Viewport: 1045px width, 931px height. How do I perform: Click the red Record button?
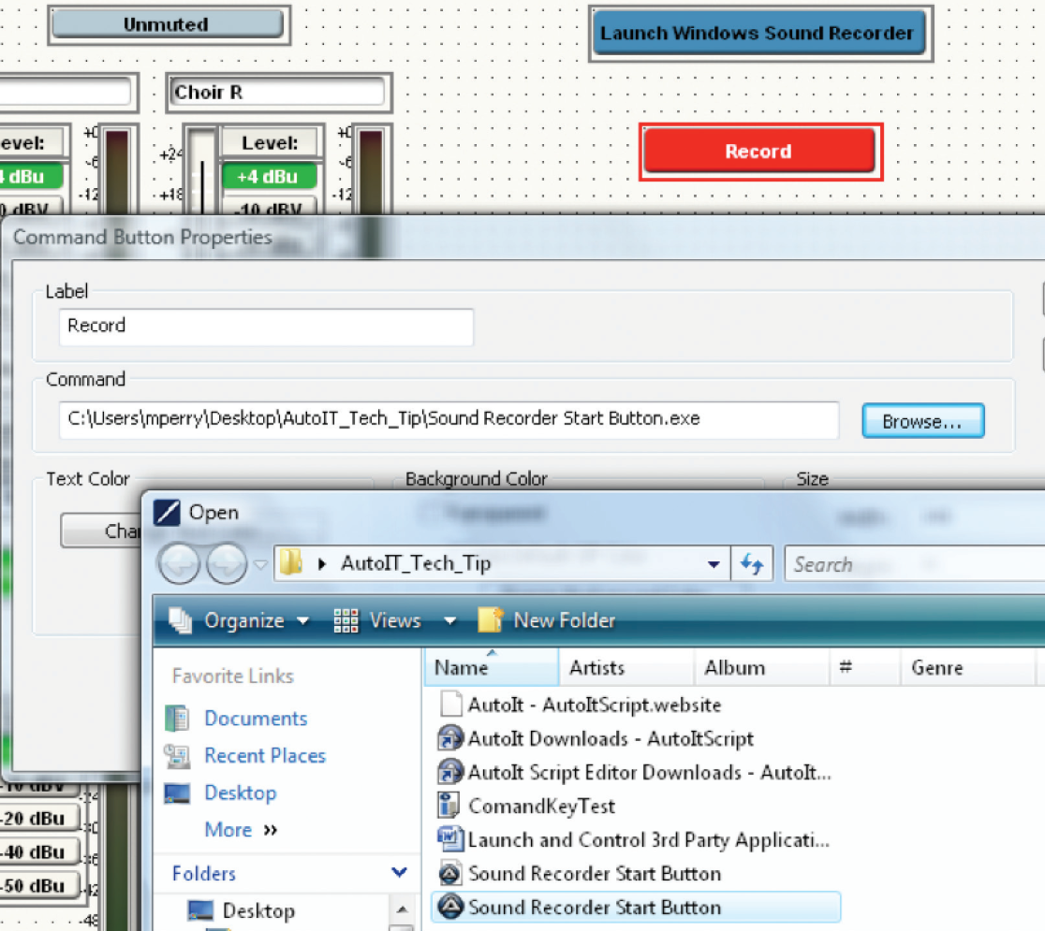coord(758,152)
